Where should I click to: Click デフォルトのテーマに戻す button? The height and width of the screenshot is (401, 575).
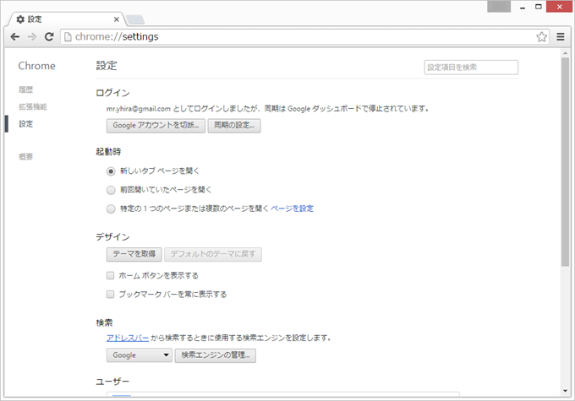point(213,254)
